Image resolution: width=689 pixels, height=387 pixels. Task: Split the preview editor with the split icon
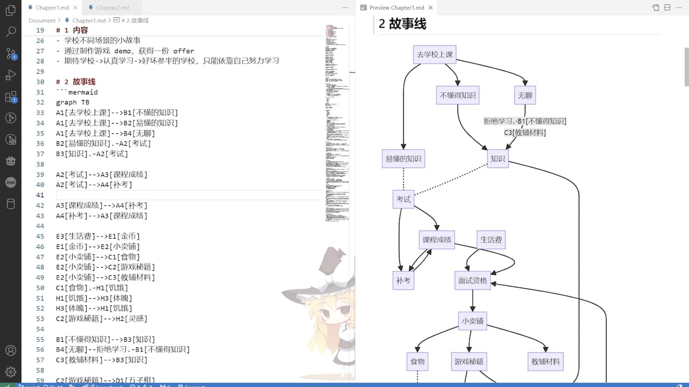click(x=667, y=8)
